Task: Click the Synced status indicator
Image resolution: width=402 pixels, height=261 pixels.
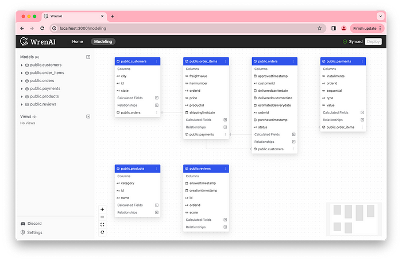Action: (353, 41)
